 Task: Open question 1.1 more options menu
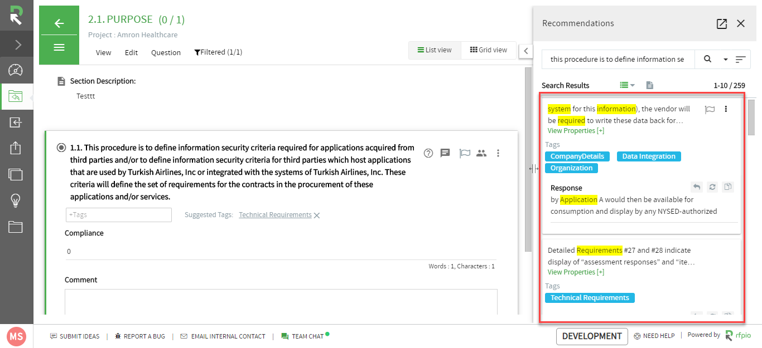pyautogui.click(x=499, y=153)
